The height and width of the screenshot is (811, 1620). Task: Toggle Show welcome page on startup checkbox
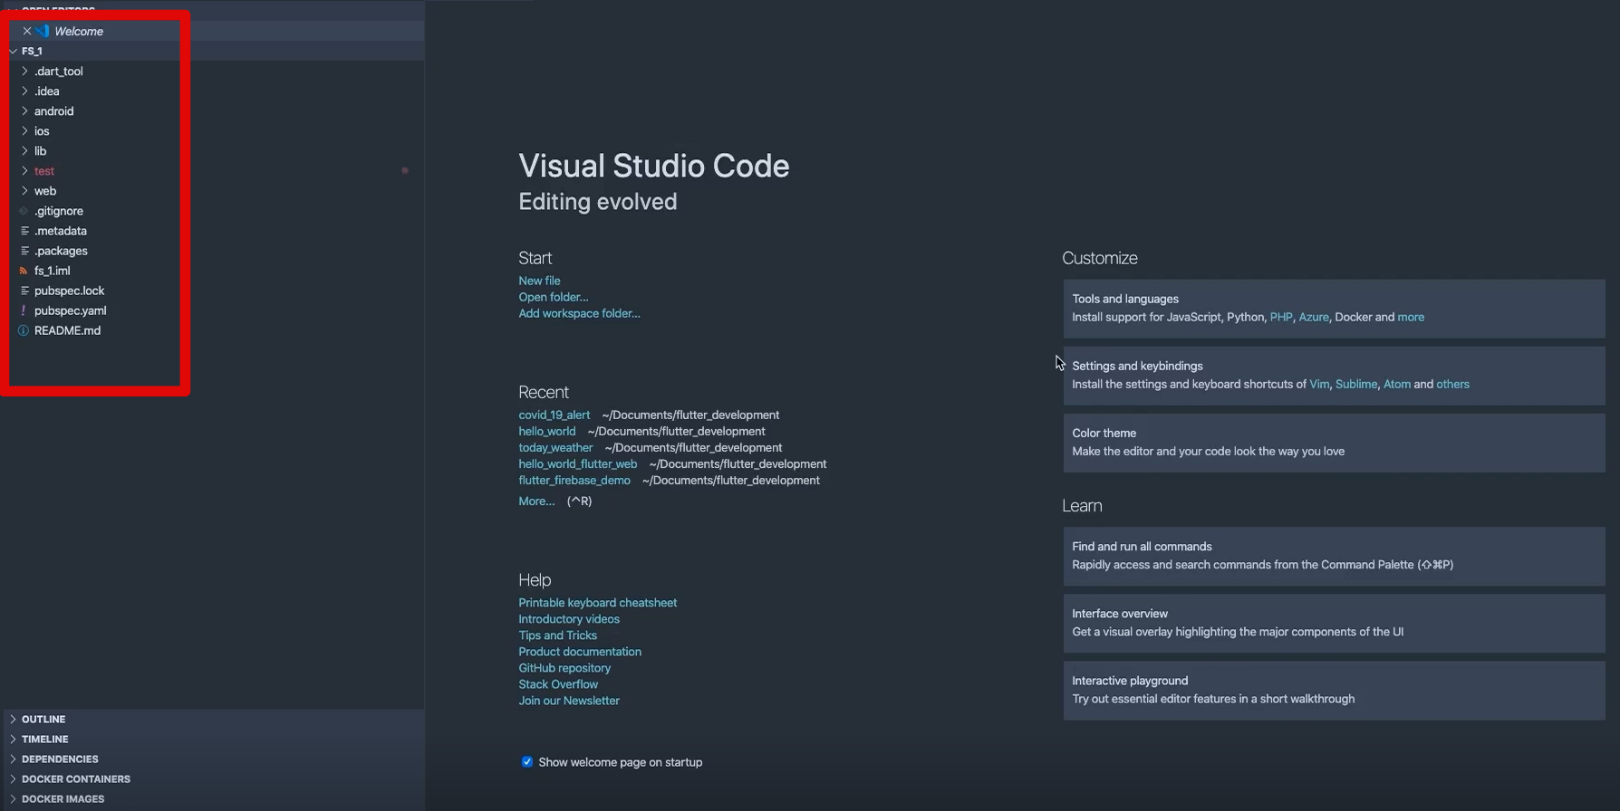[526, 762]
